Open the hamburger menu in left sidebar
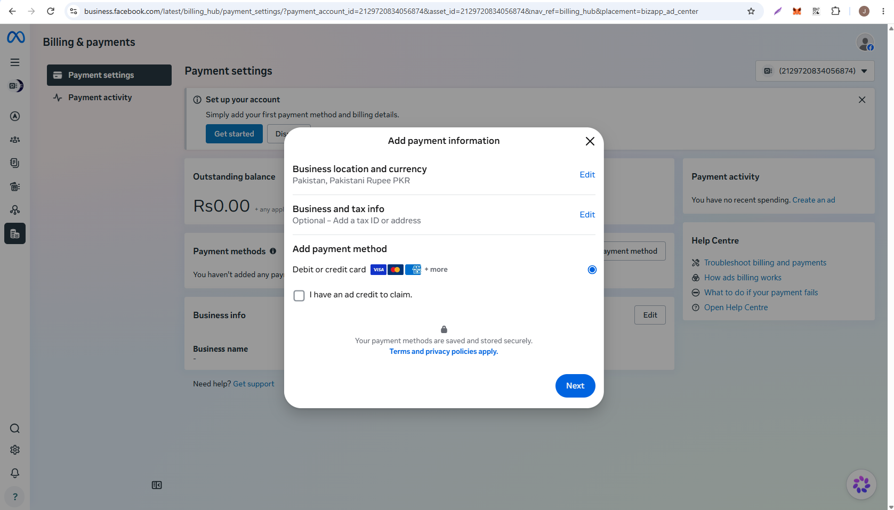The height and width of the screenshot is (510, 894). 15,62
